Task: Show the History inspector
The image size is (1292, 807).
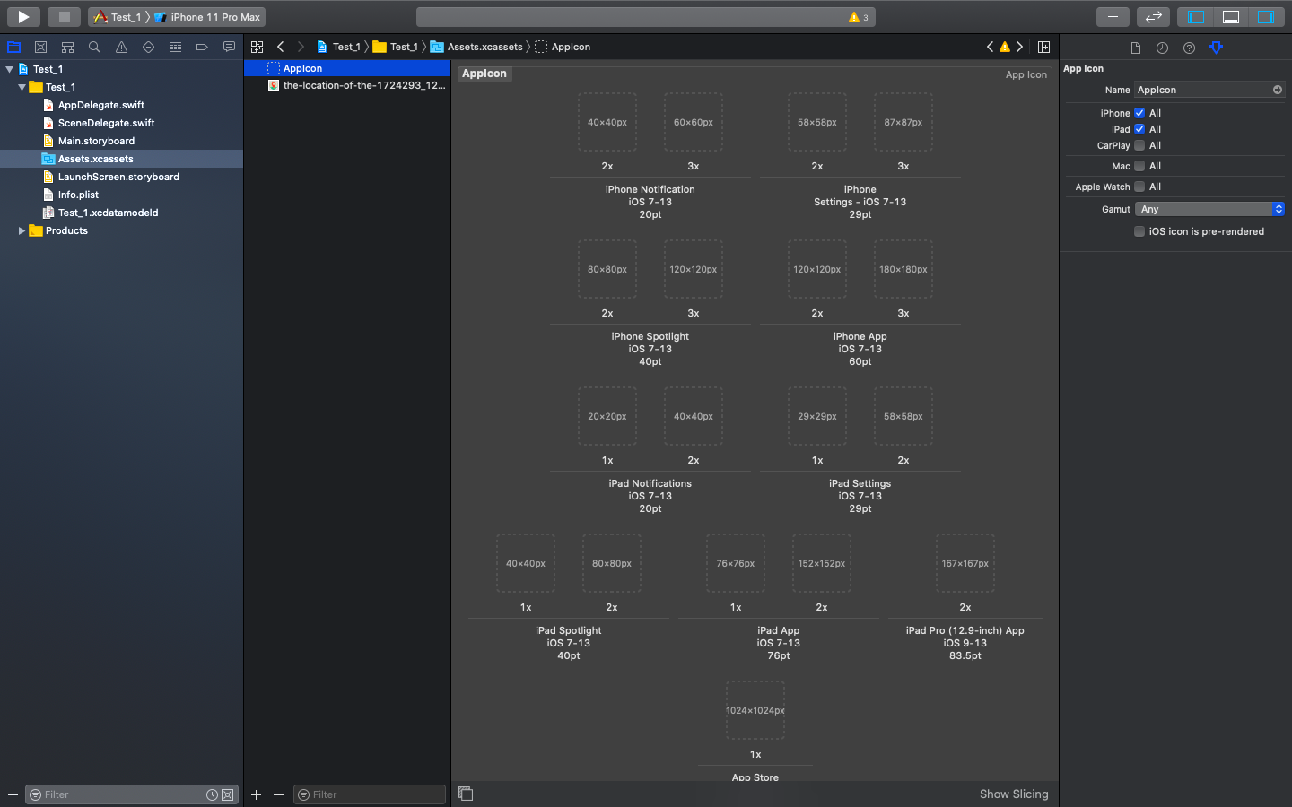Action: (x=1163, y=48)
